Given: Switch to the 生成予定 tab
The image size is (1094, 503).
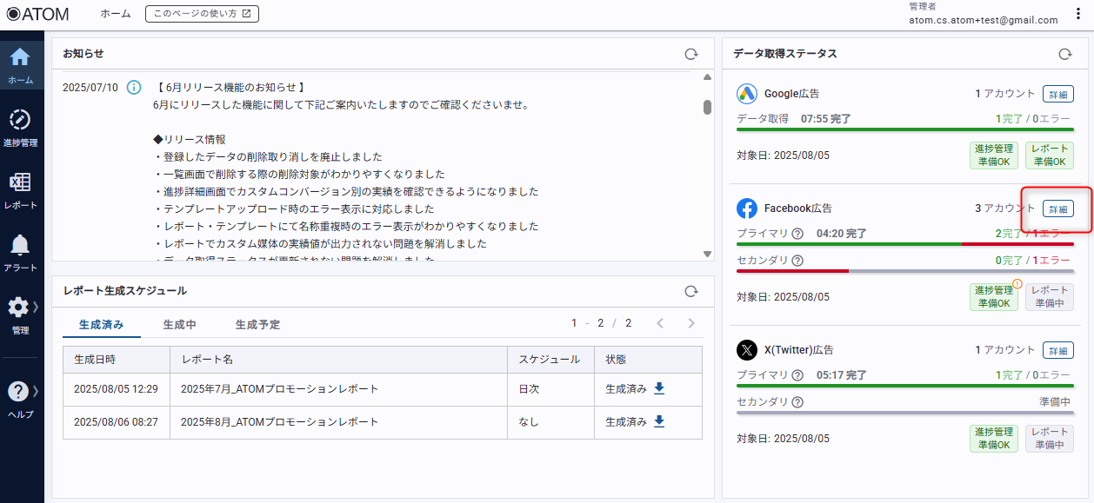Looking at the screenshot, I should pyautogui.click(x=257, y=324).
